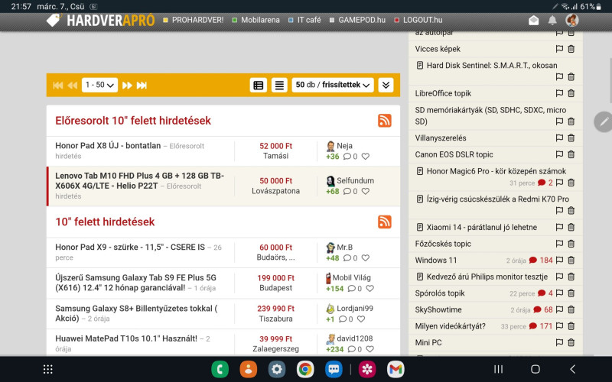This screenshot has height=382, width=612.
Task: Tap the Android home navigation button
Action: (x=535, y=369)
